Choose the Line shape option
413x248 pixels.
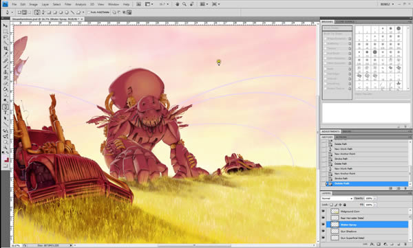(x=72, y=12)
